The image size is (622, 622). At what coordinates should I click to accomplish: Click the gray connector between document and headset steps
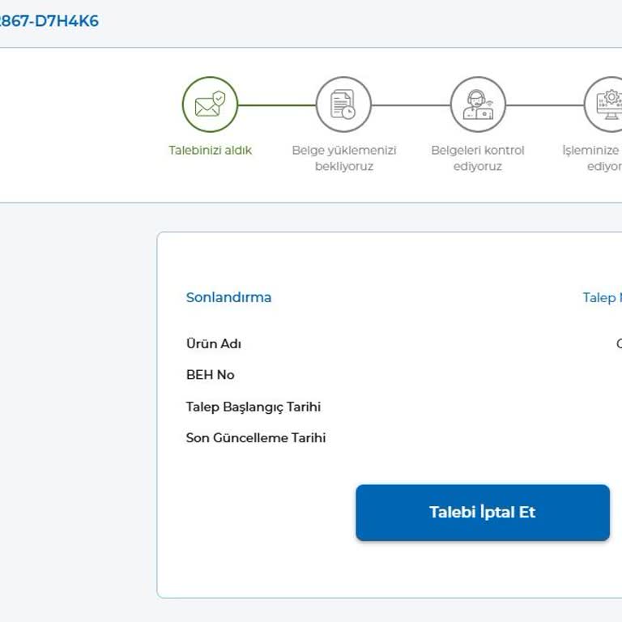pos(411,105)
